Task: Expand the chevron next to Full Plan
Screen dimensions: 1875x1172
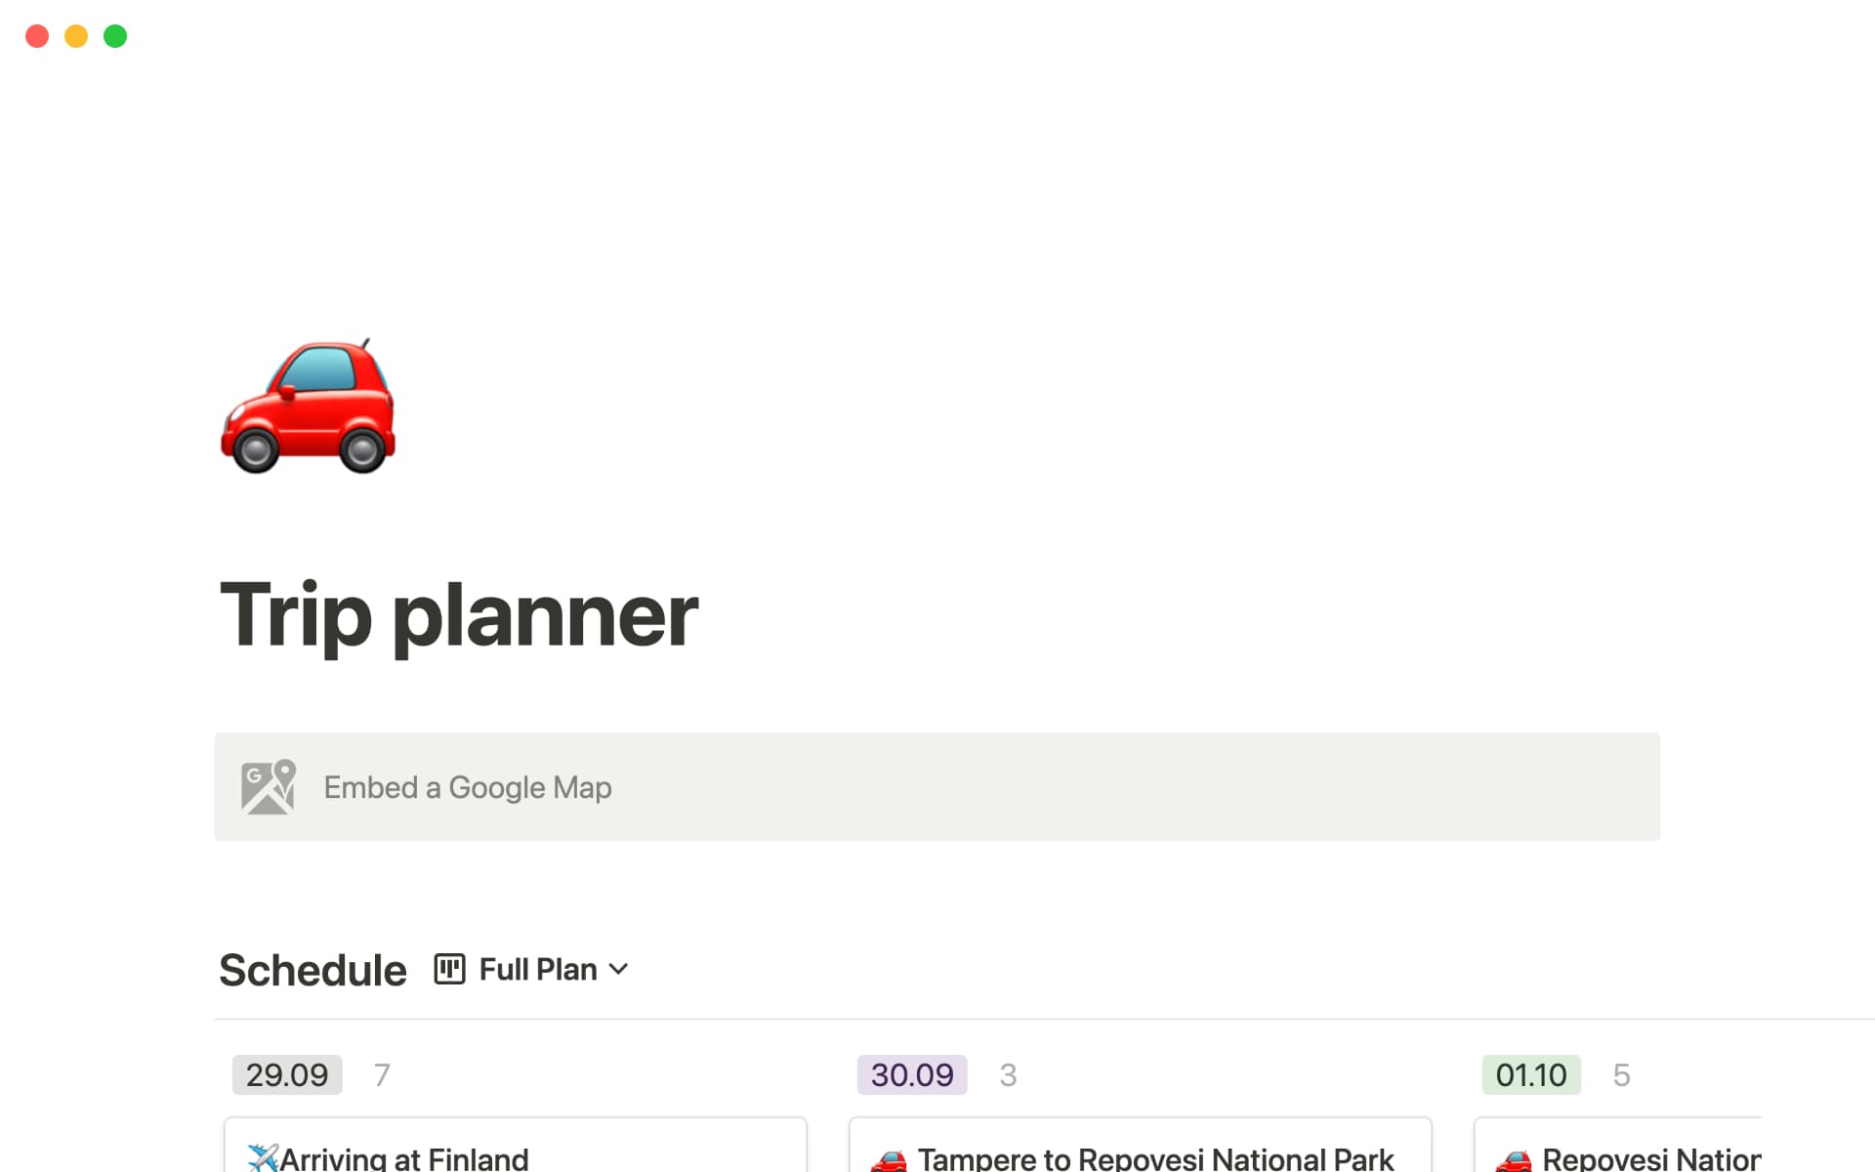Action: 618,970
